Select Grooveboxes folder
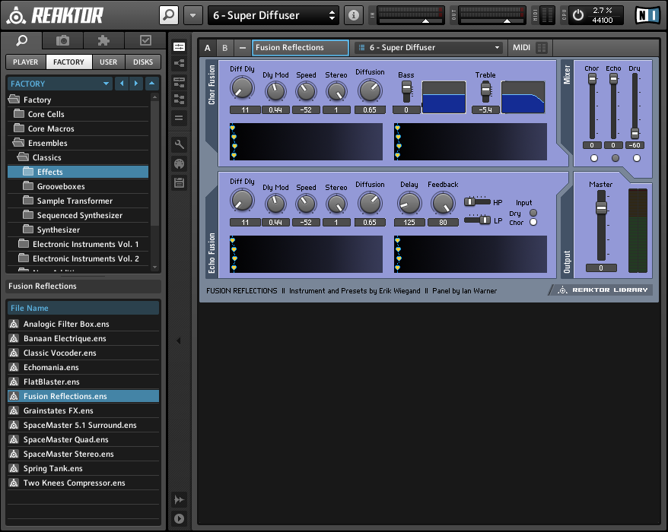Viewport: 668px width, 532px height. [x=78, y=186]
